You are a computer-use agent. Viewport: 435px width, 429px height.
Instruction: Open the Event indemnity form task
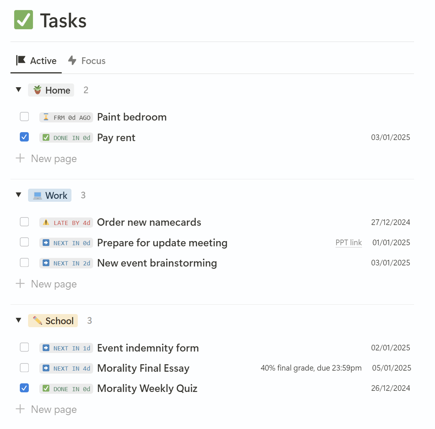148,348
